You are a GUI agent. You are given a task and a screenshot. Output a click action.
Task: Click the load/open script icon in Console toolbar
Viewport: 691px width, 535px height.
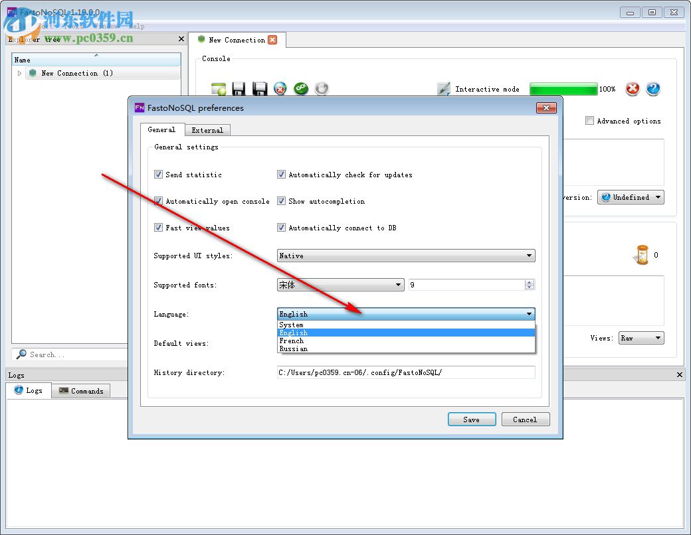[219, 89]
